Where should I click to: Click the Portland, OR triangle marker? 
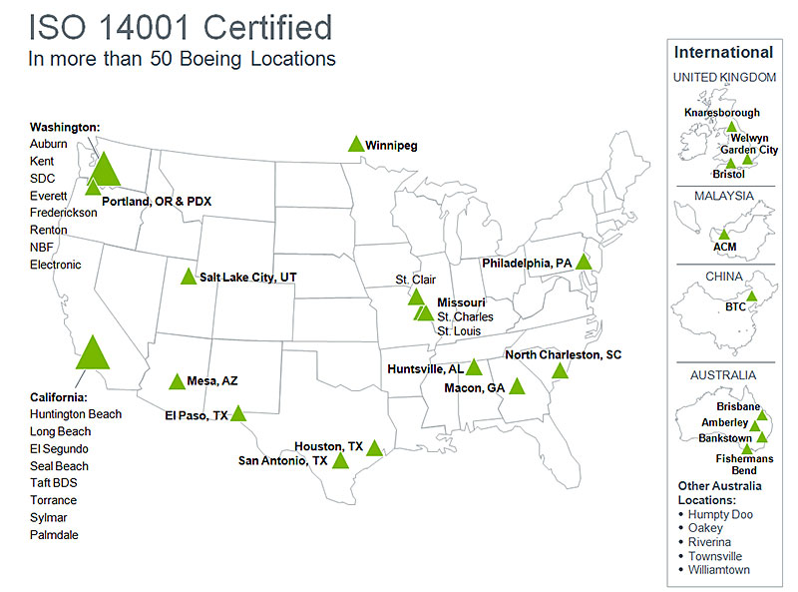coord(93,188)
